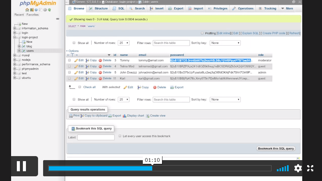
Task: Click the link-with-main-panel chain icon
Action: (x=58, y=19)
